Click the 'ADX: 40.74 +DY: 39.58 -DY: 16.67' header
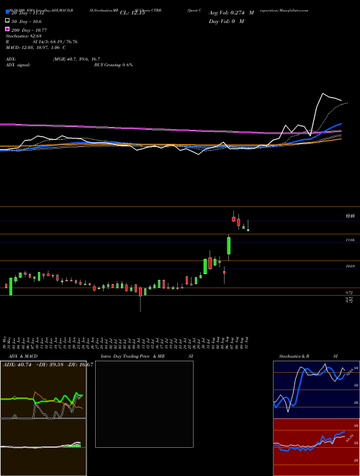Image resolution: width=360 pixels, height=476 pixels. click(48, 365)
